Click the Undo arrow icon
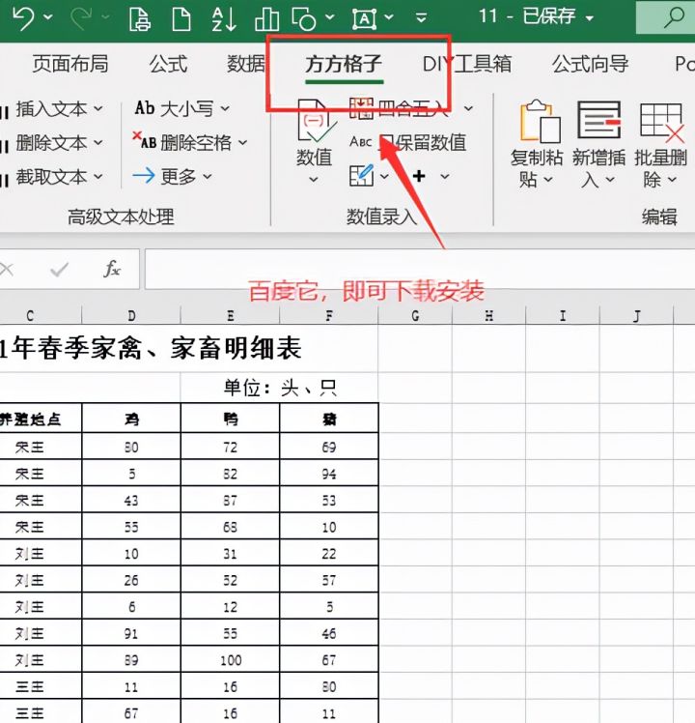695x723 pixels. [x=23, y=18]
